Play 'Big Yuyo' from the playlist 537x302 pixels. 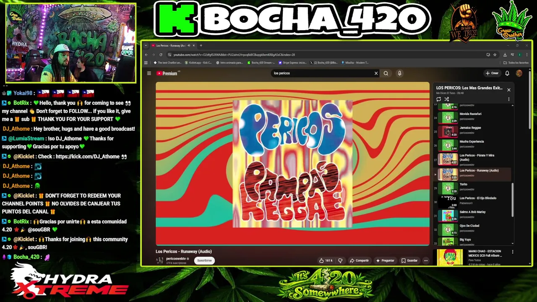point(472,241)
